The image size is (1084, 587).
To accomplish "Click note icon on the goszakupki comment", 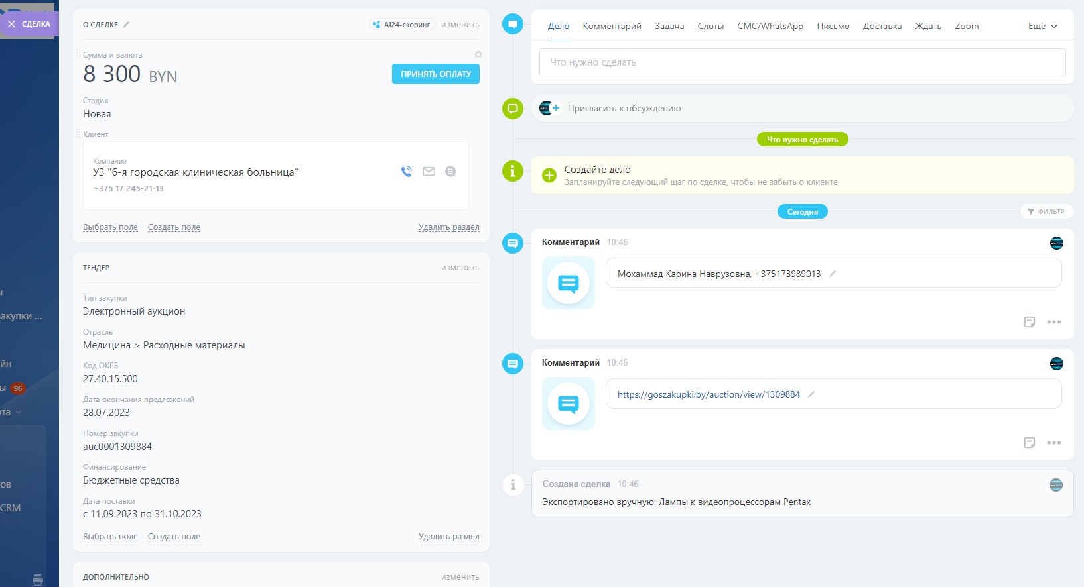I will click(1029, 443).
